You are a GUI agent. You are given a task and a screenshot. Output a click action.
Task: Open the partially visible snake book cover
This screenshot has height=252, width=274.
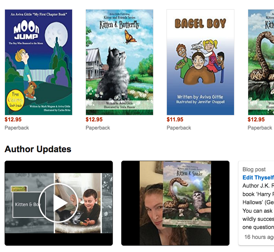261,62
